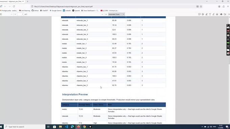This screenshot has height=129, width=230.
Task: Open the Firefox application menu
Action: 228,6
